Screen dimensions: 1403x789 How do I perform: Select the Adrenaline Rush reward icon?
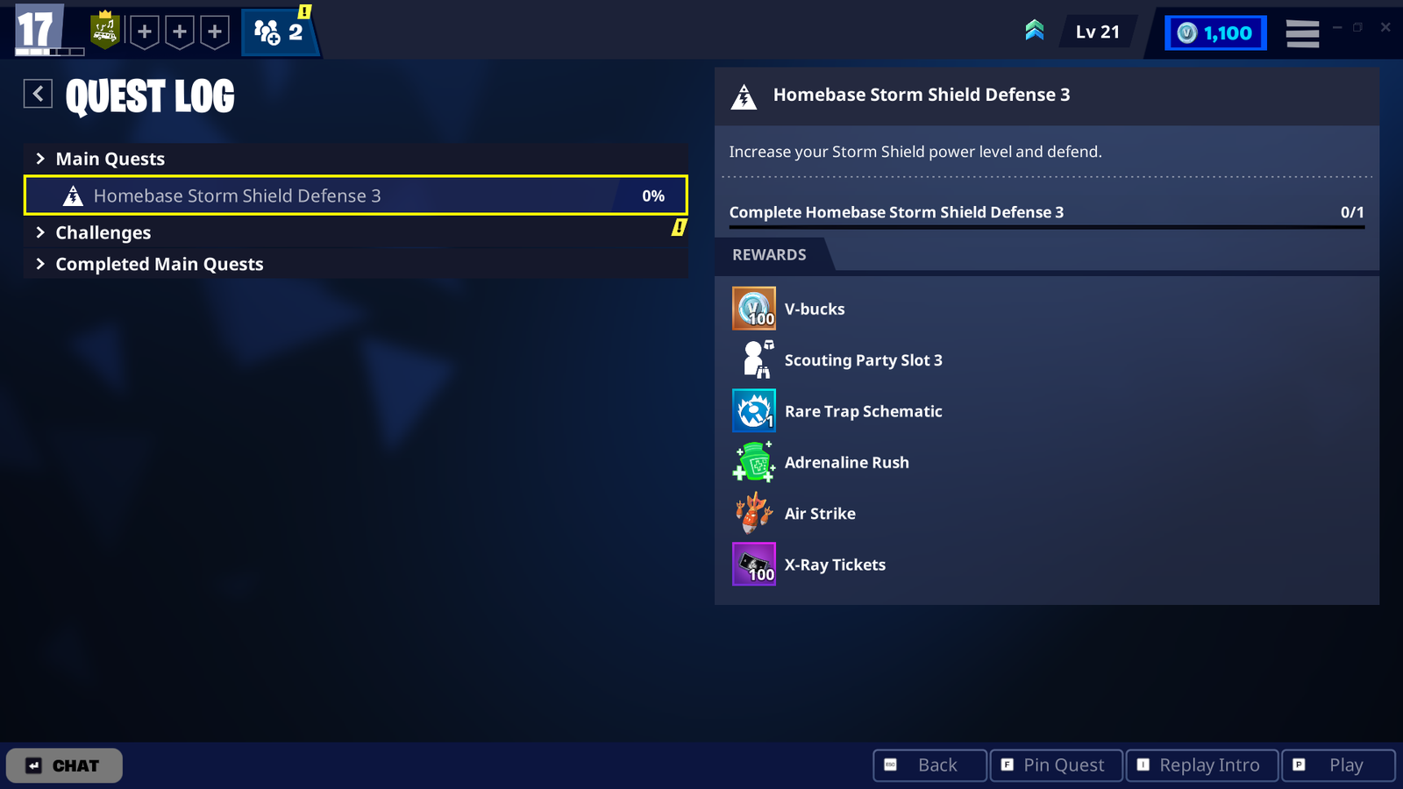point(753,462)
